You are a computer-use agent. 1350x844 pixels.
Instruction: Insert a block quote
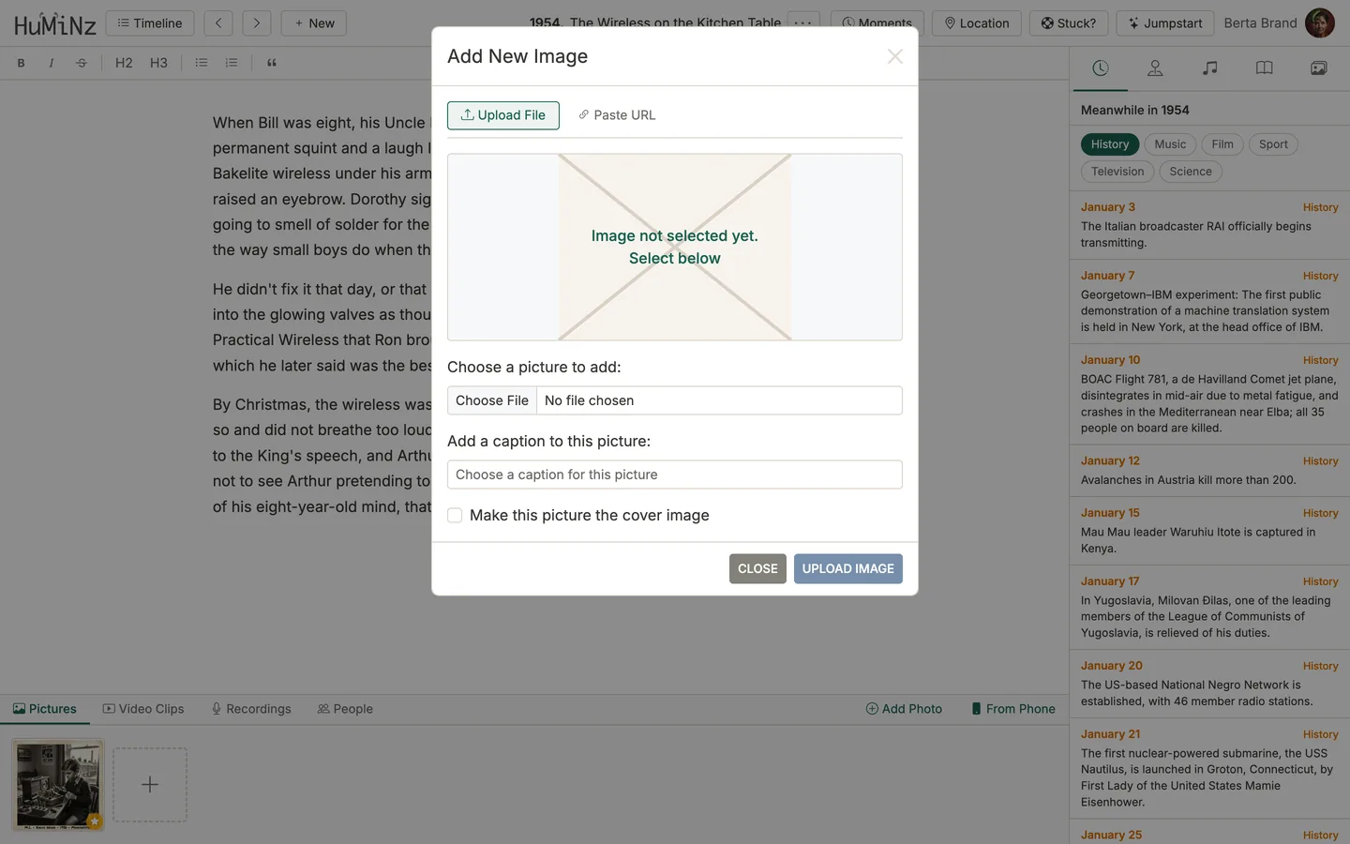pos(272,63)
